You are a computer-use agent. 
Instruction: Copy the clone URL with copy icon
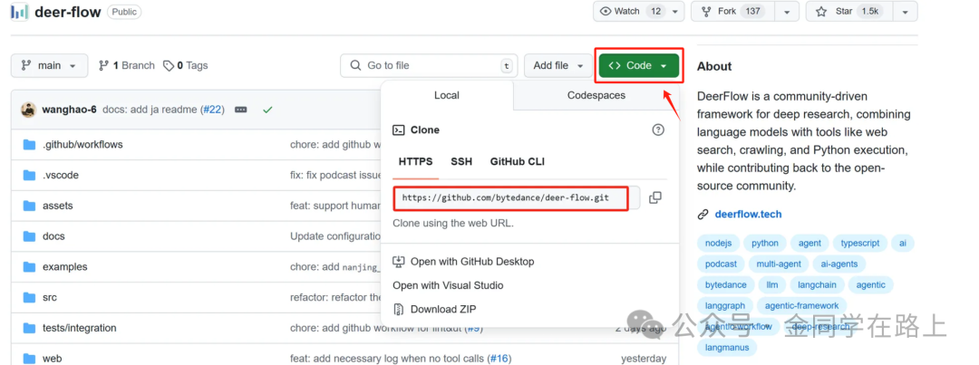(655, 197)
